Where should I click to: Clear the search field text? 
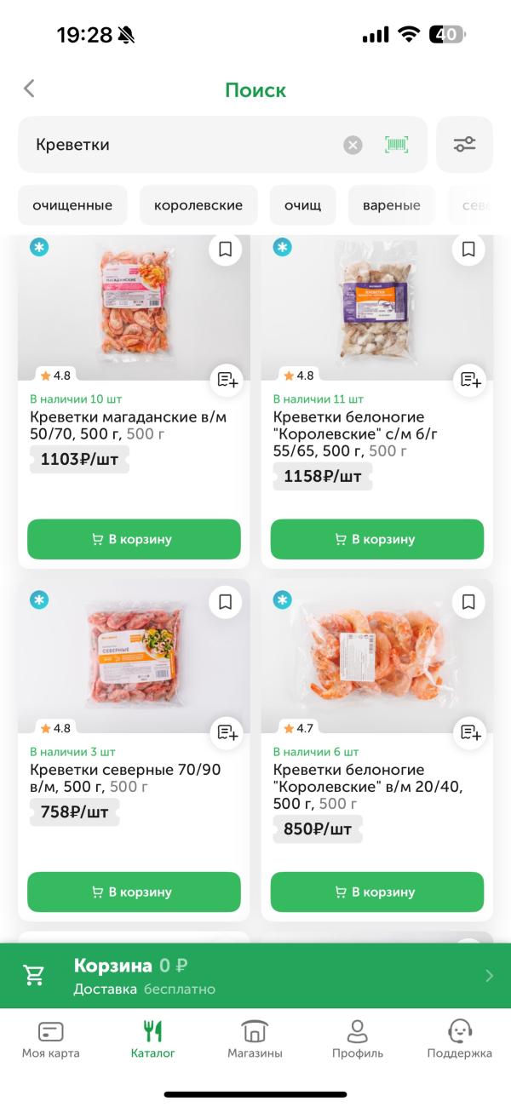point(353,145)
